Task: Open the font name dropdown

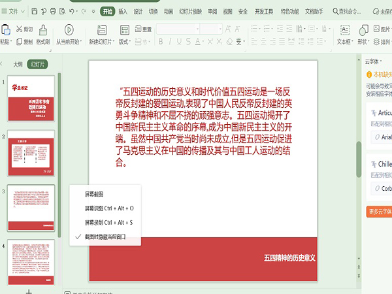Action: click(197, 29)
